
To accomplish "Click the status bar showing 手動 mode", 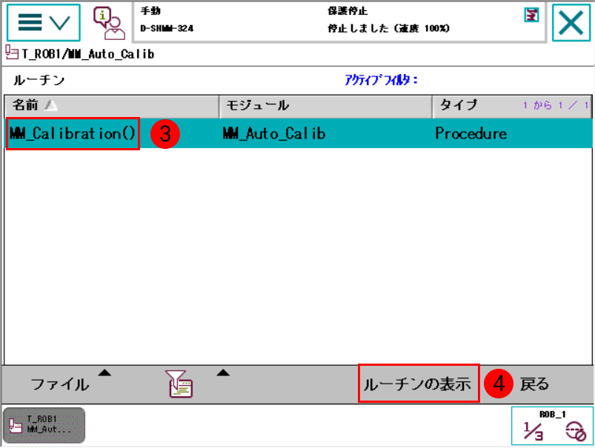I will pyautogui.click(x=339, y=21).
